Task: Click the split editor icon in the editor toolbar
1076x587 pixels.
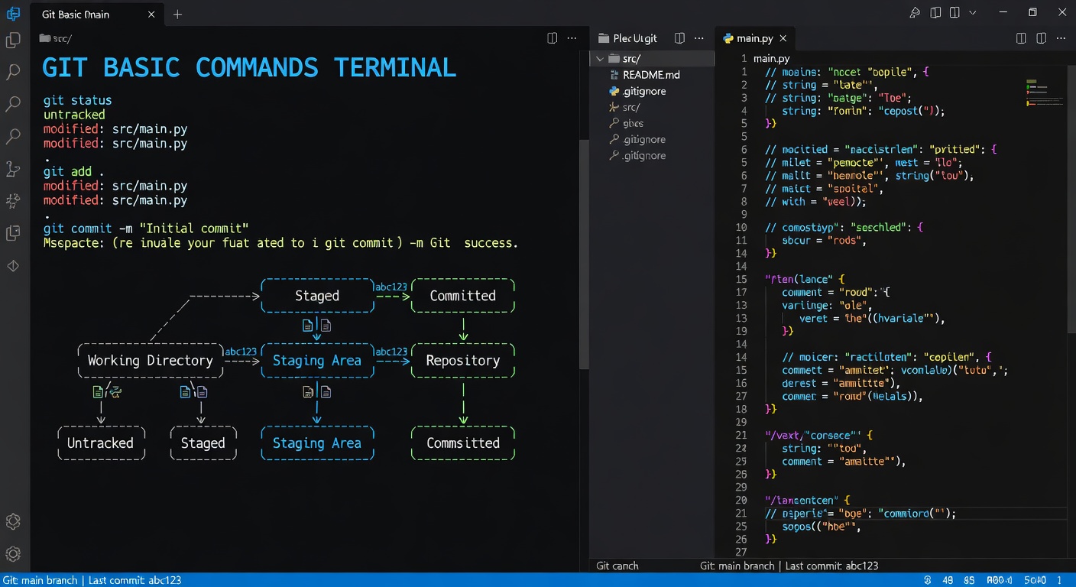Action: coord(1021,37)
